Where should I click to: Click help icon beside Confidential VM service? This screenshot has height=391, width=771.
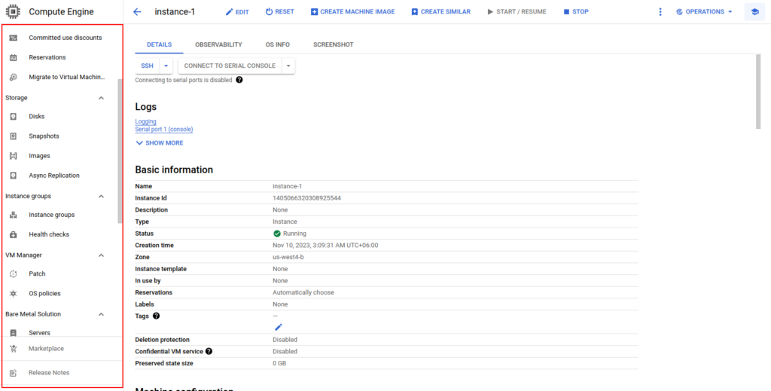(209, 351)
